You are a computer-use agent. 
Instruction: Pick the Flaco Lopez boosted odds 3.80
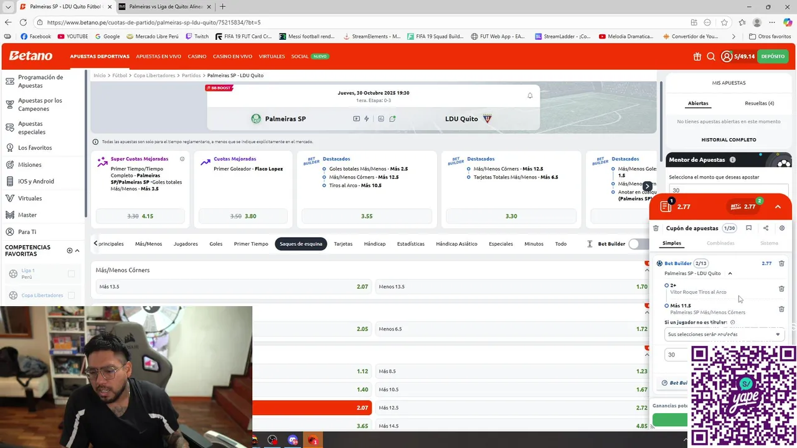[x=243, y=216]
